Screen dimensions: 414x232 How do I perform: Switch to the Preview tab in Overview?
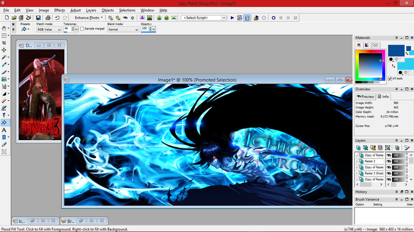365,97
